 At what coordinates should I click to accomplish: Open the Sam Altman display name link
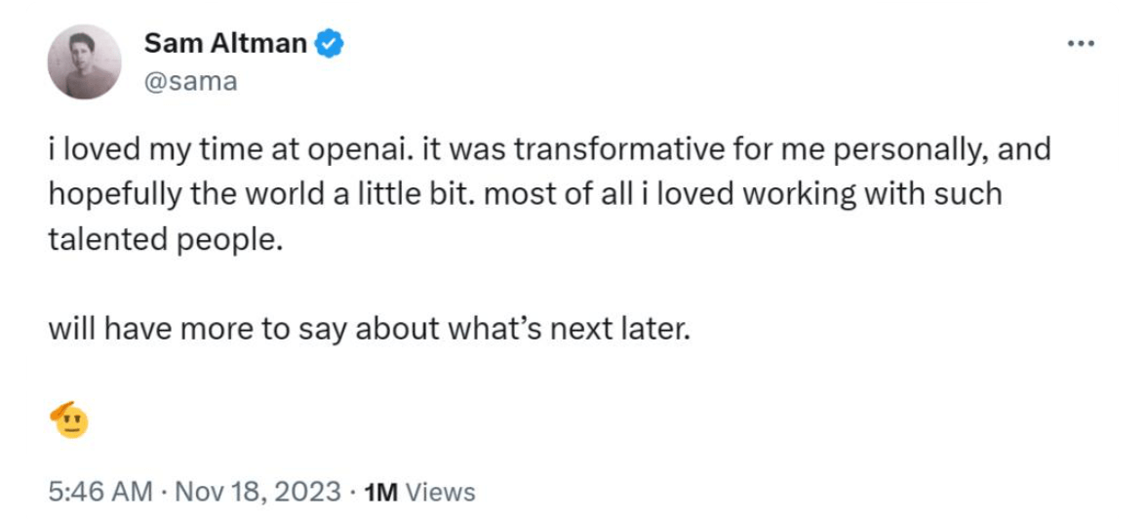point(226,44)
